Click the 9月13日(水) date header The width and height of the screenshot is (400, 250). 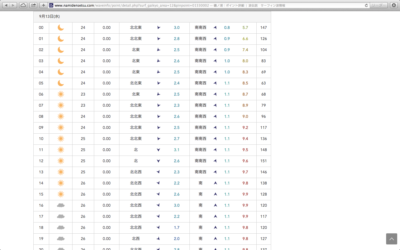tap(49, 16)
